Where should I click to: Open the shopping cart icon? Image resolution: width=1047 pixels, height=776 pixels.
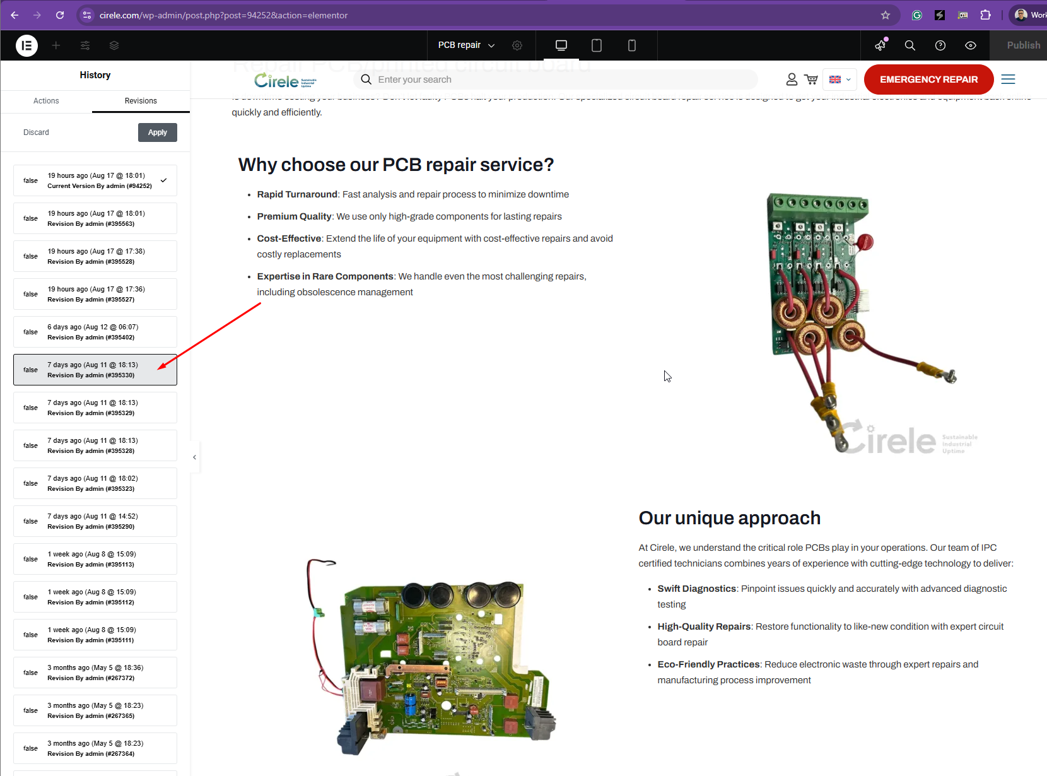[811, 79]
